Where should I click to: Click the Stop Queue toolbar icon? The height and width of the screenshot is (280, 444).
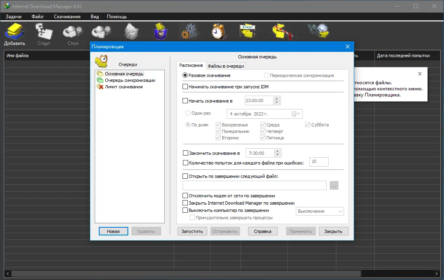[x=283, y=32]
